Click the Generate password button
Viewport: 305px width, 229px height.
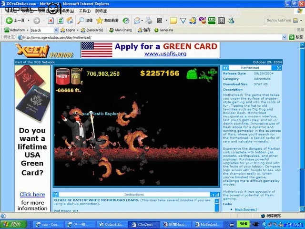[x=164, y=30]
